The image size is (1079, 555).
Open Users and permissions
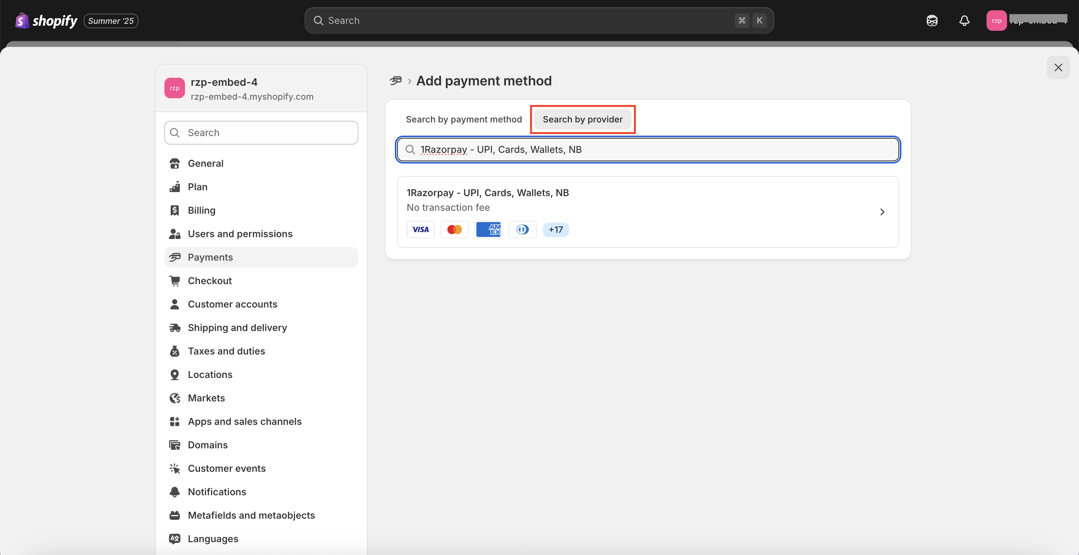click(x=261, y=234)
